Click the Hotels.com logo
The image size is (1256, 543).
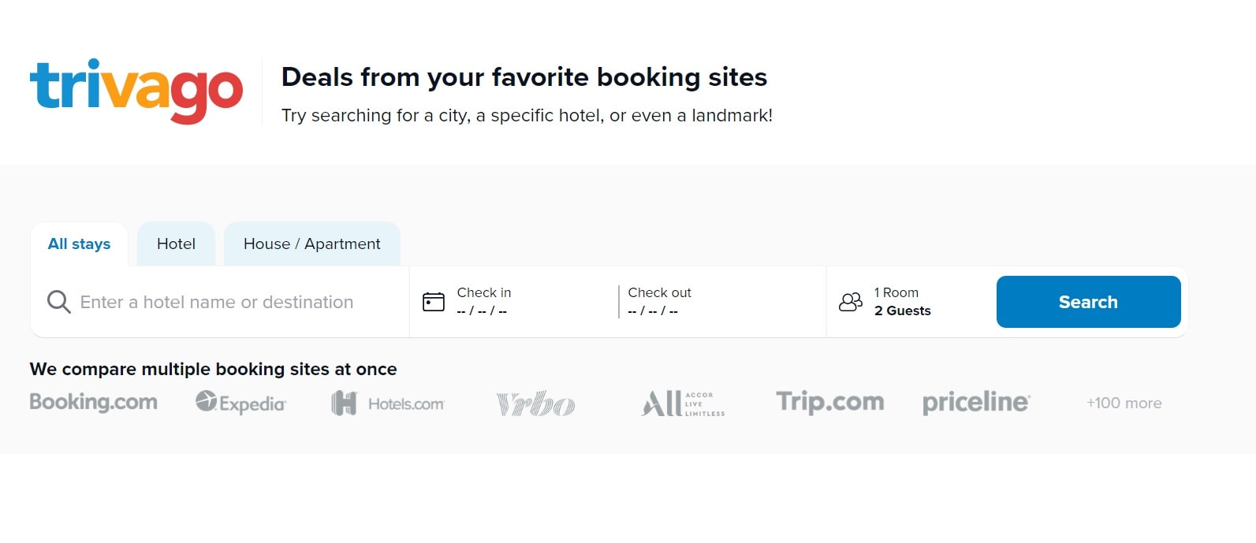pyautogui.click(x=386, y=402)
